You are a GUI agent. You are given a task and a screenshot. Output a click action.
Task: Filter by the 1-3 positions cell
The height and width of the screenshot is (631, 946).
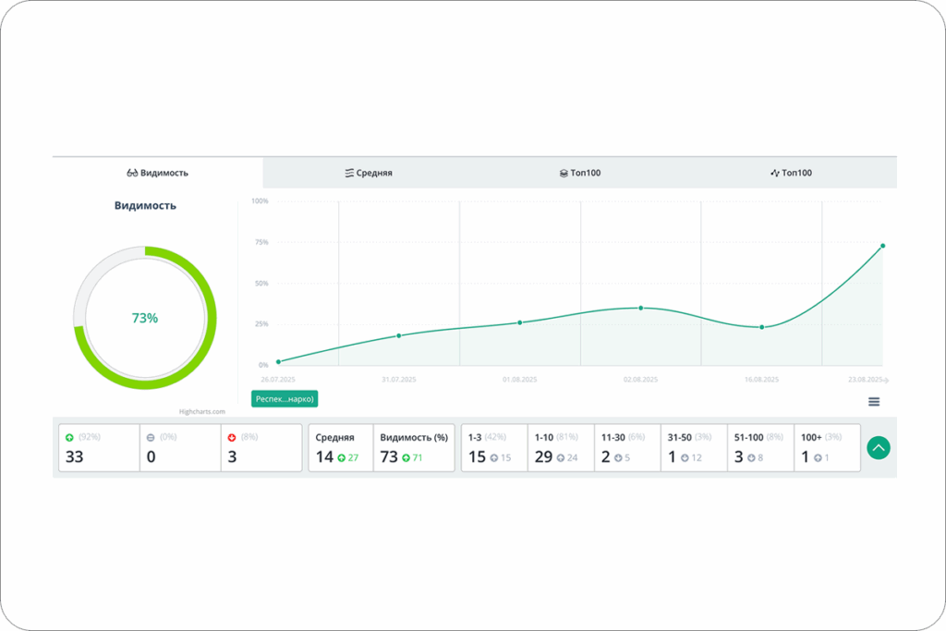click(x=495, y=447)
